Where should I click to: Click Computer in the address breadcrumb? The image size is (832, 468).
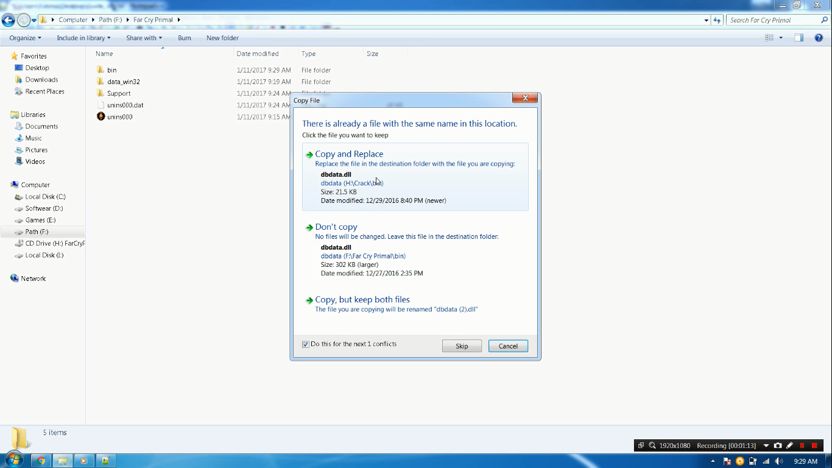[x=73, y=19]
